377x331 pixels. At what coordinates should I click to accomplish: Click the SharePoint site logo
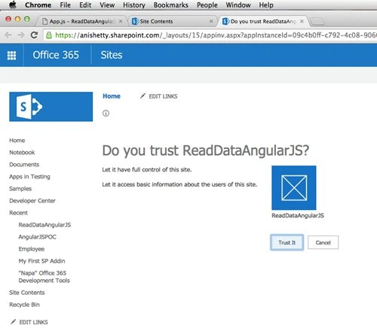tap(51, 107)
